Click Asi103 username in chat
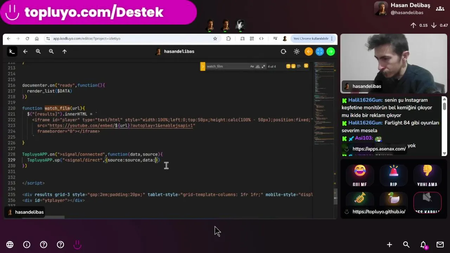This screenshot has height=253, width=450. point(364,138)
